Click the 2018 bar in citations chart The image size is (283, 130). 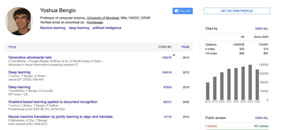pos(208,91)
